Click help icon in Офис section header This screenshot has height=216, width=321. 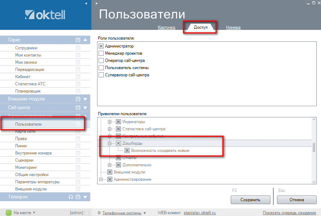(78, 40)
